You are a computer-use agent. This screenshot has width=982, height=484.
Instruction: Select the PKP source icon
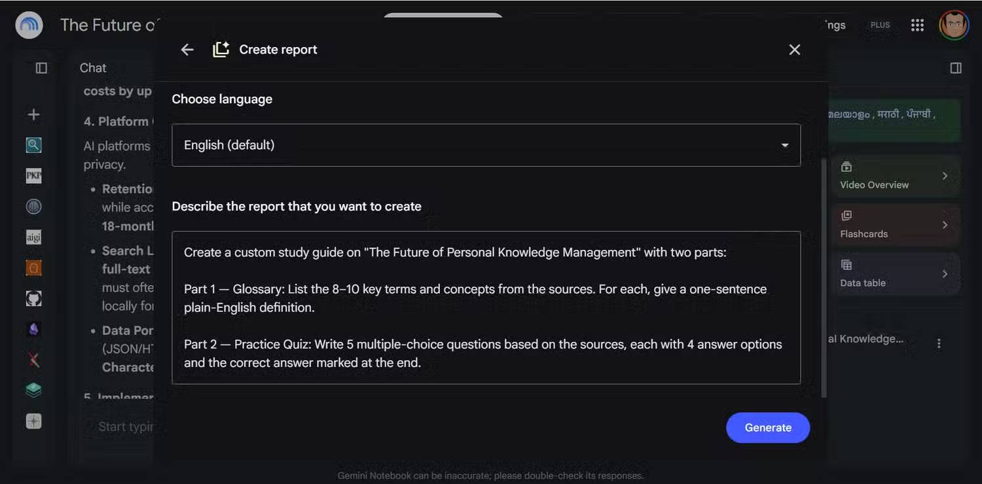coord(33,175)
